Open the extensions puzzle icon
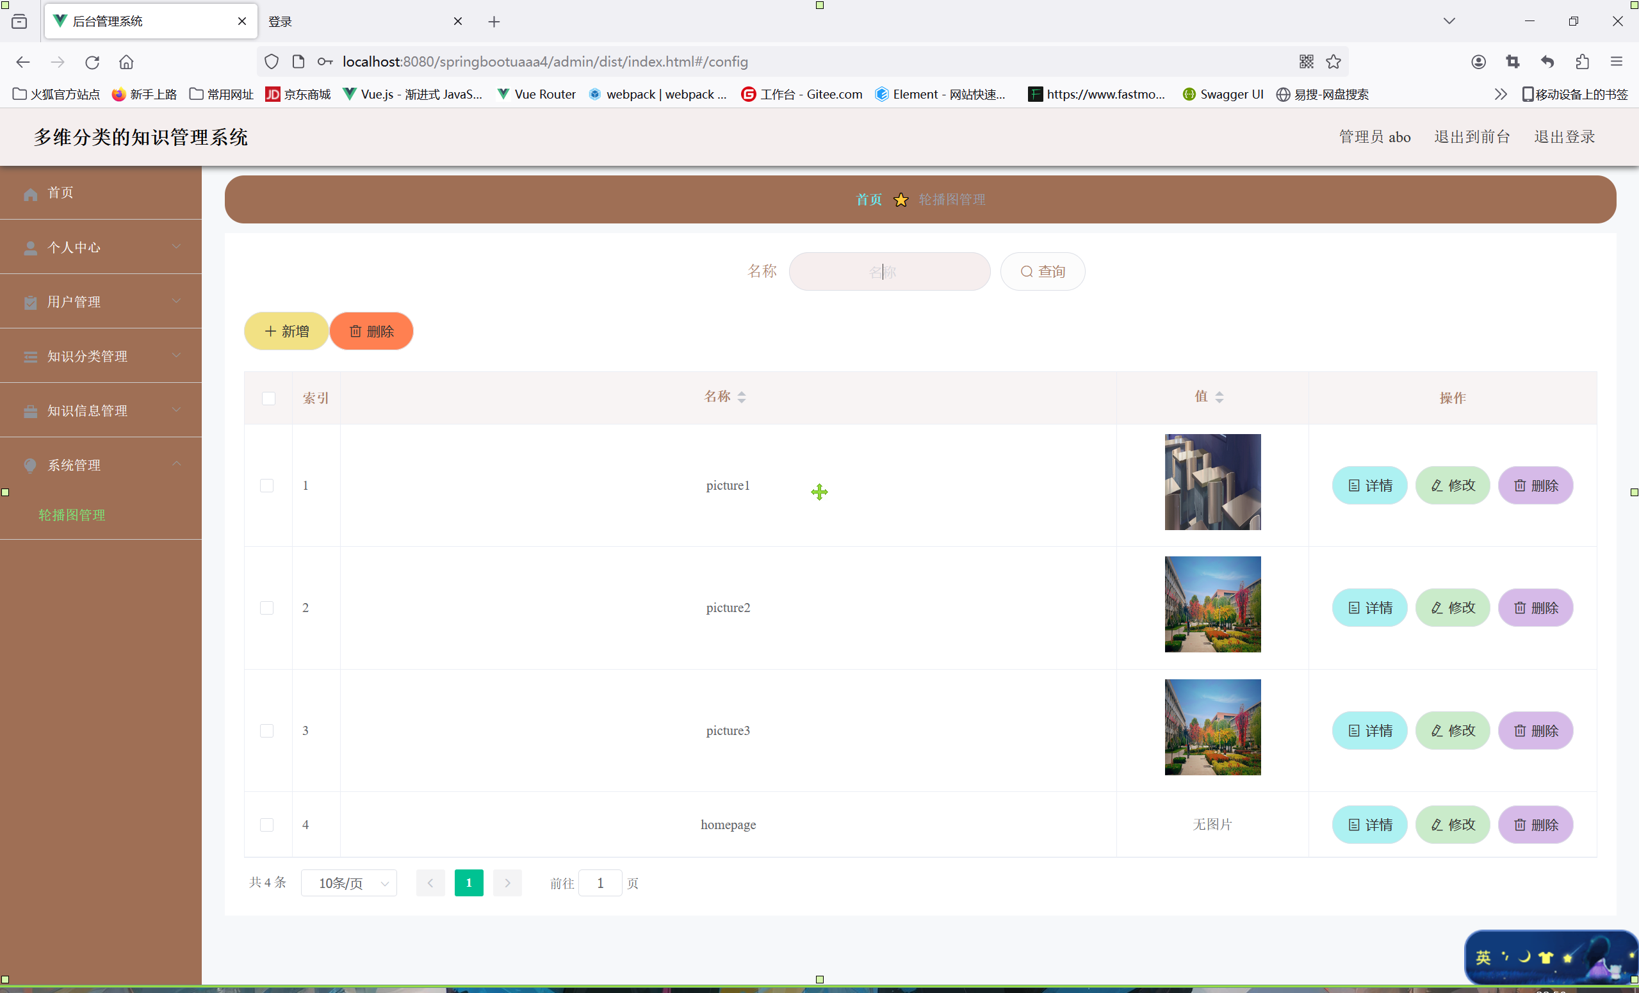 1582,62
